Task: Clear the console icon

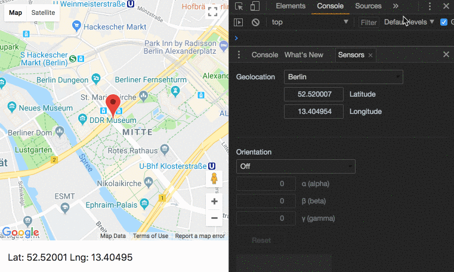Action: [x=255, y=22]
